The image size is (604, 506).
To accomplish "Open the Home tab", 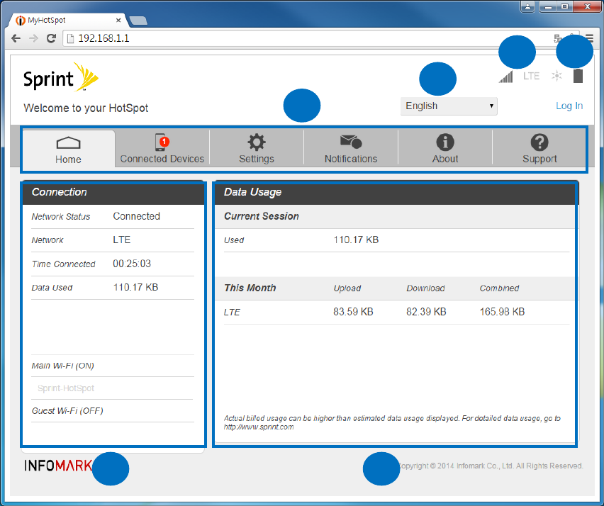I will click(69, 149).
